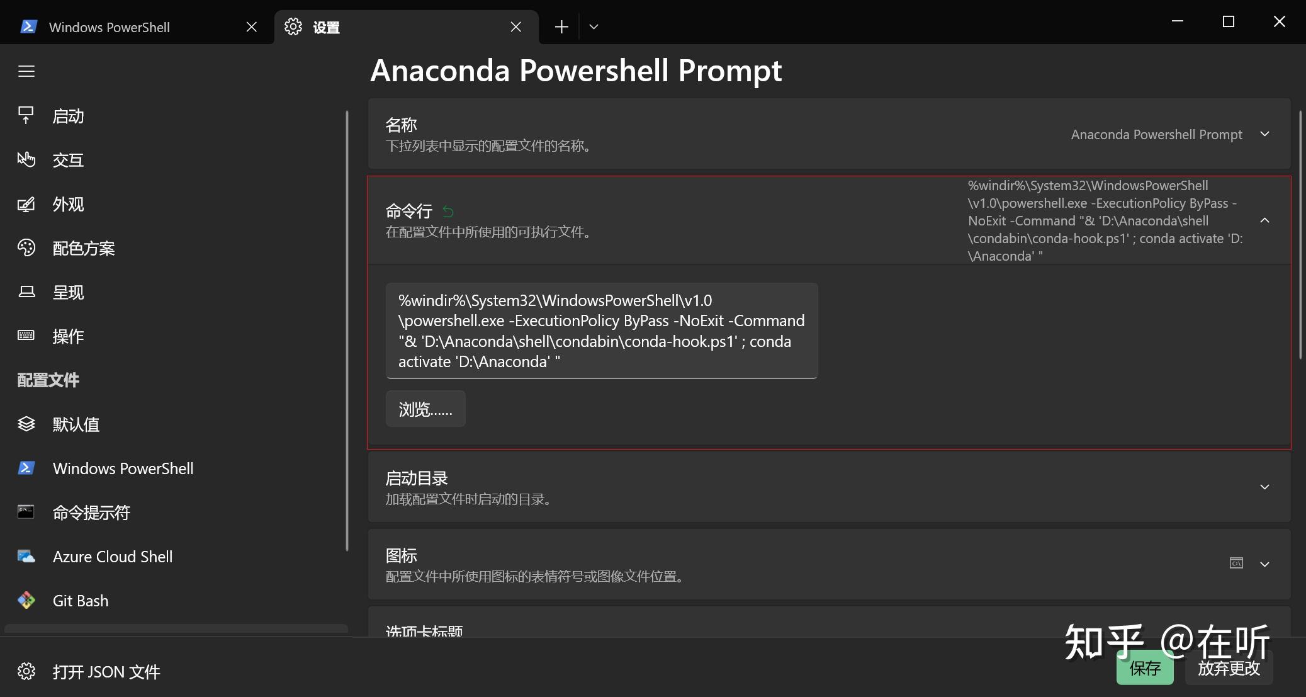Collapse the 命令行 command line section

[x=1264, y=221]
